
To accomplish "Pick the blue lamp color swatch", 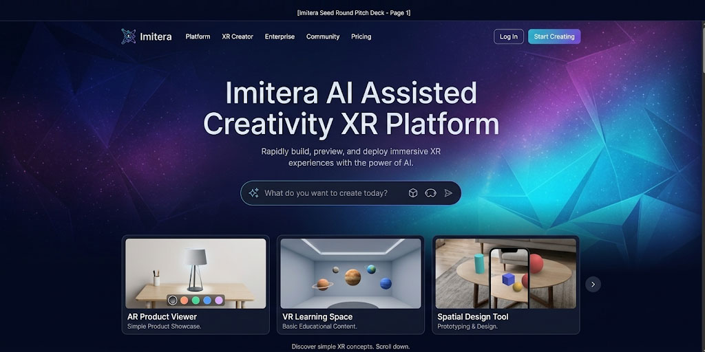I will pyautogui.click(x=207, y=300).
